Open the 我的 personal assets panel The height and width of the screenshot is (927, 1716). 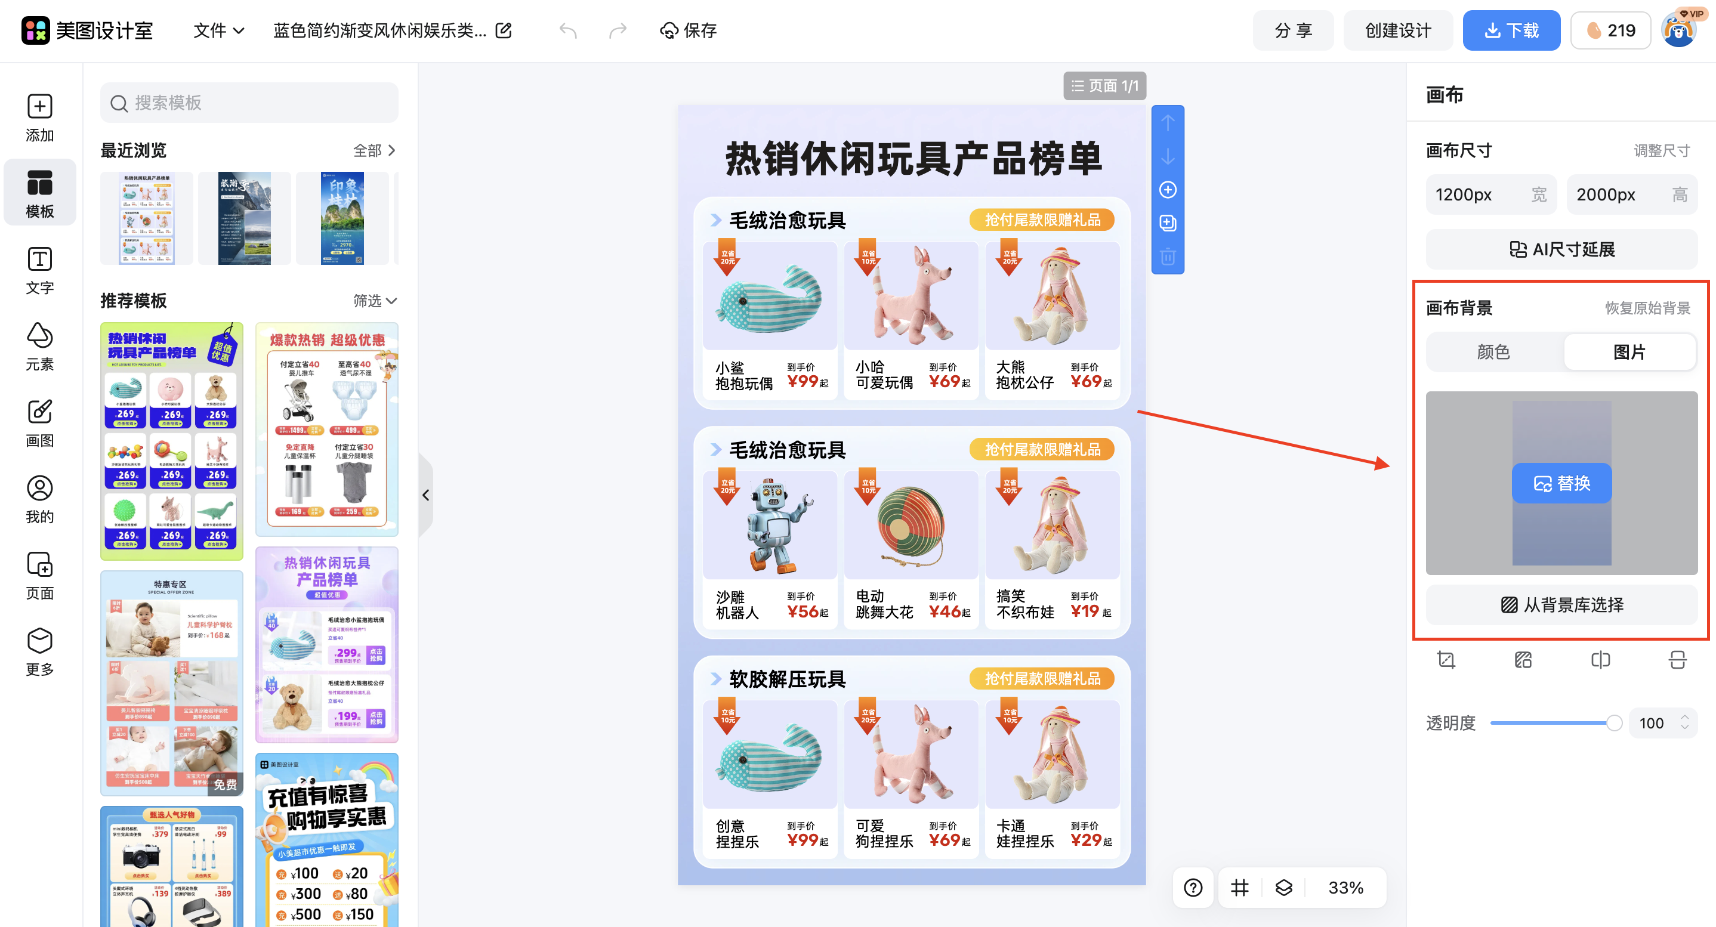[x=39, y=498]
